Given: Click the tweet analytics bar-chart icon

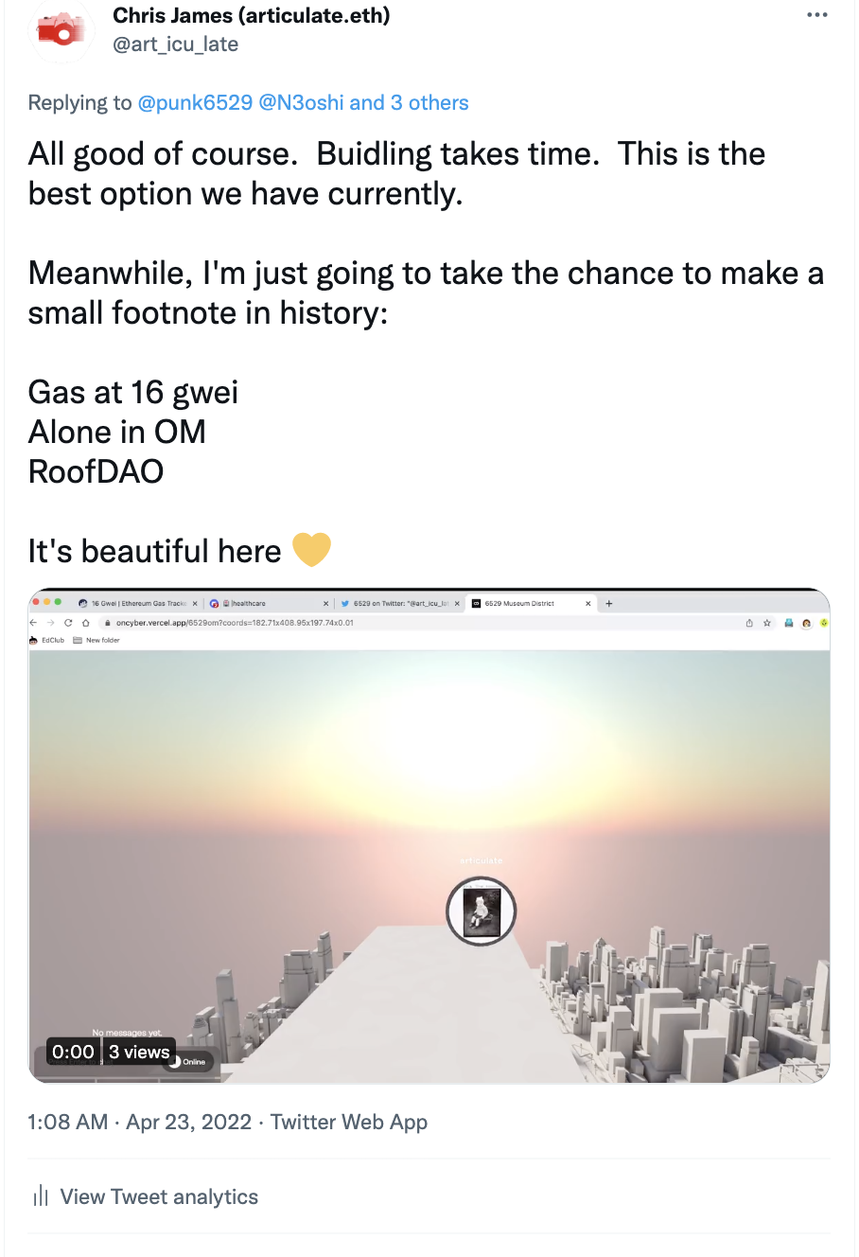Looking at the screenshot, I should (x=41, y=1196).
